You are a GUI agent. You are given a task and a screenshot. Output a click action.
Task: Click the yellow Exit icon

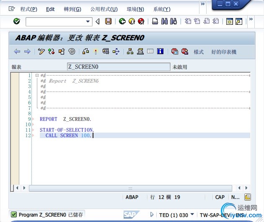[x=132, y=21]
